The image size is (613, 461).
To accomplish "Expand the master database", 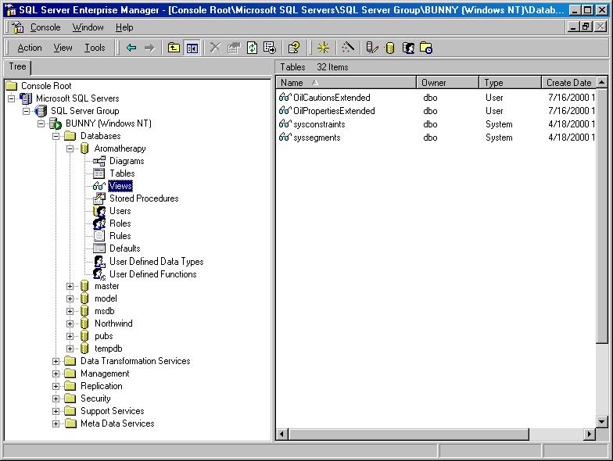I will point(70,286).
